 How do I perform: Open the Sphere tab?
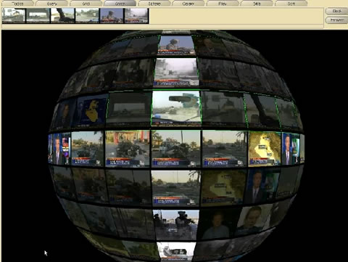[x=154, y=4]
